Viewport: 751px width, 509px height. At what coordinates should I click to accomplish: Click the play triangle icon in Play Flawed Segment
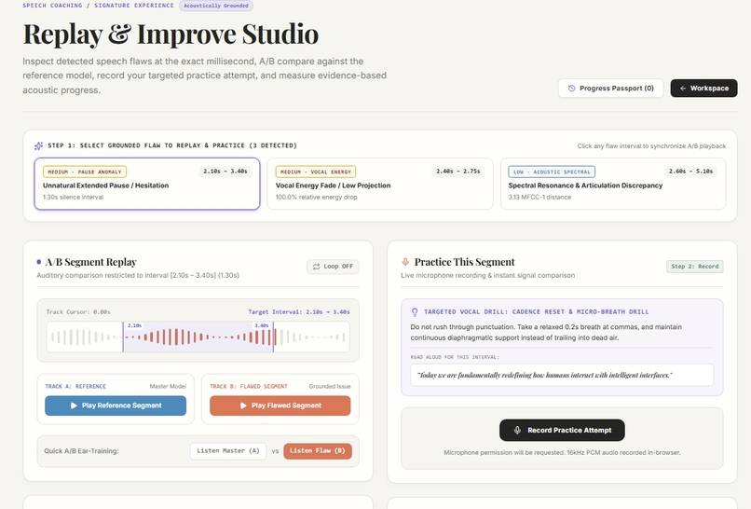(243, 406)
